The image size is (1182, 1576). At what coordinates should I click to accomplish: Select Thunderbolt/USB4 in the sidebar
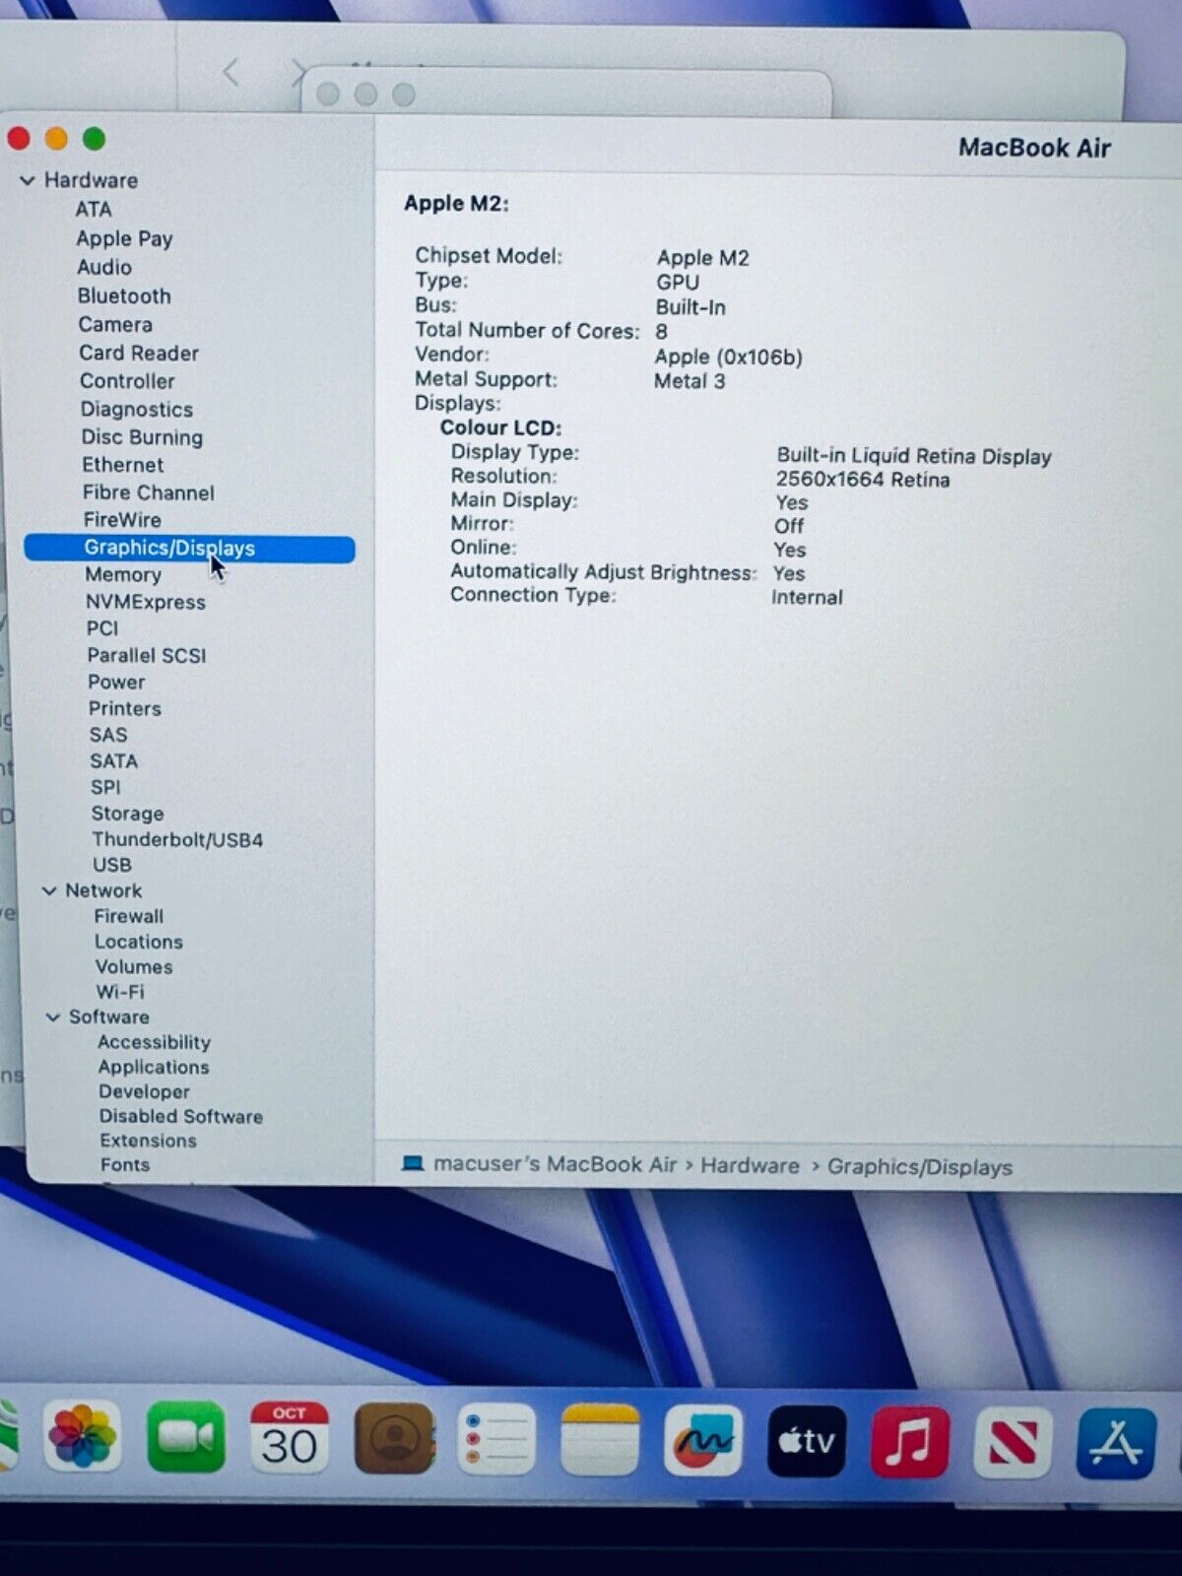[177, 840]
